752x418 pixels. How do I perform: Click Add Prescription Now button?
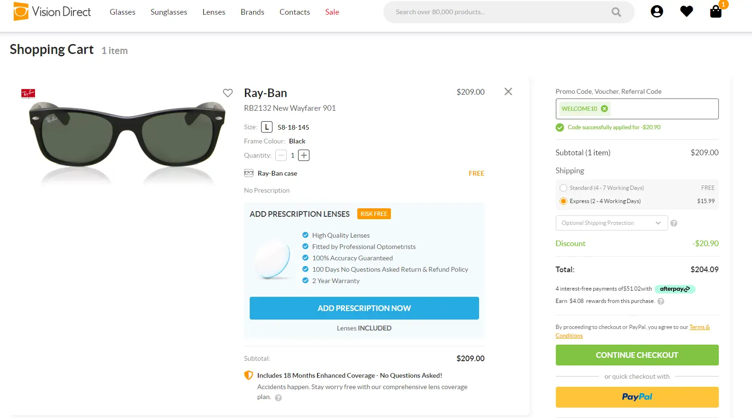click(364, 308)
